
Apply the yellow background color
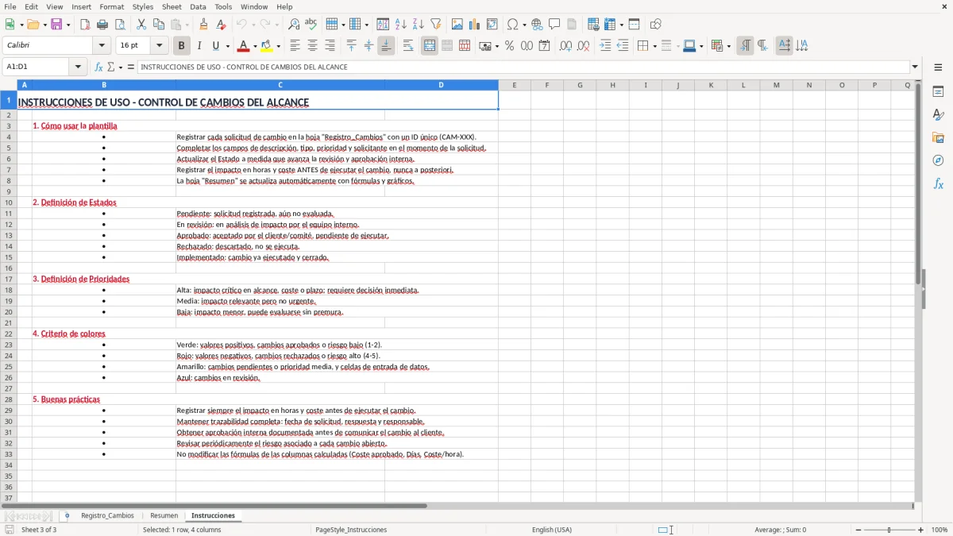click(267, 46)
